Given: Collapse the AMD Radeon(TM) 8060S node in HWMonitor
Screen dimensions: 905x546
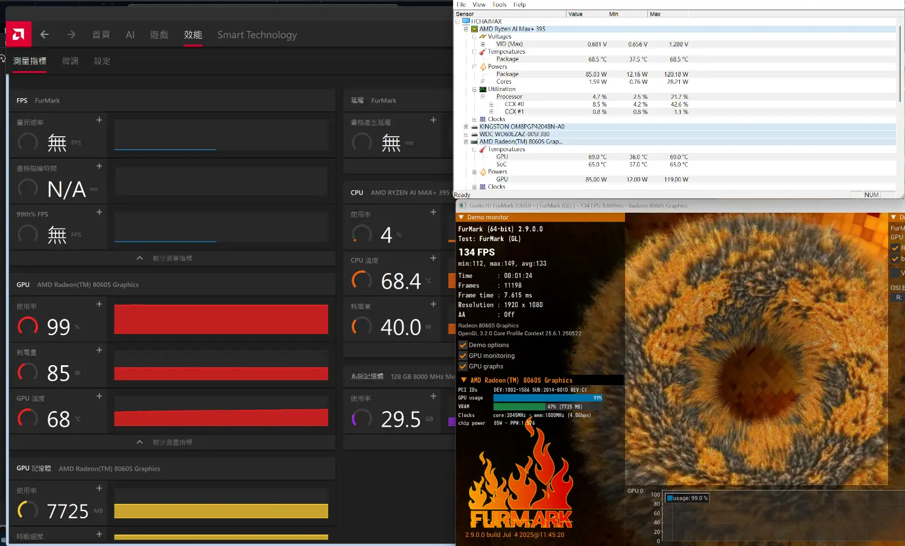Looking at the screenshot, I should click(466, 142).
